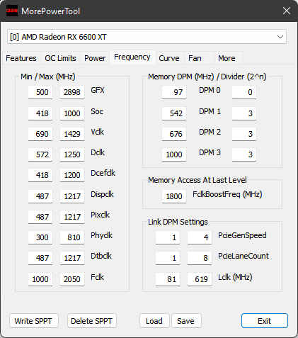Click the FclkBoostFreq field showing 1800
This screenshot has height=338, width=298.
click(x=174, y=196)
